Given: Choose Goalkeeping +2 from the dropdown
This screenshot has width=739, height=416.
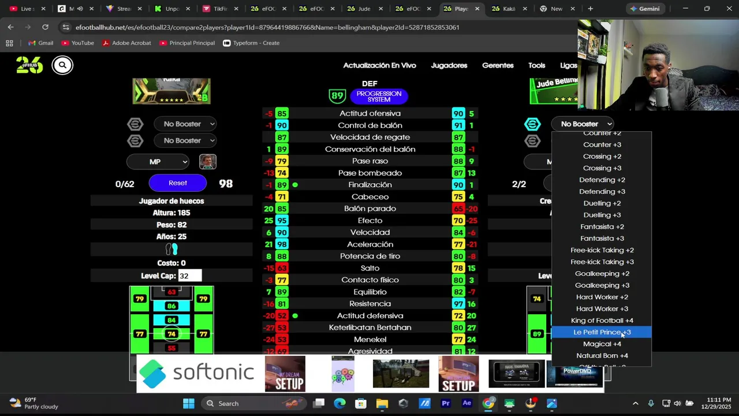Looking at the screenshot, I should (602, 274).
